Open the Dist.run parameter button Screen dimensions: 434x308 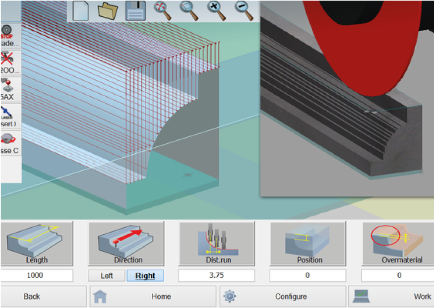tap(217, 244)
